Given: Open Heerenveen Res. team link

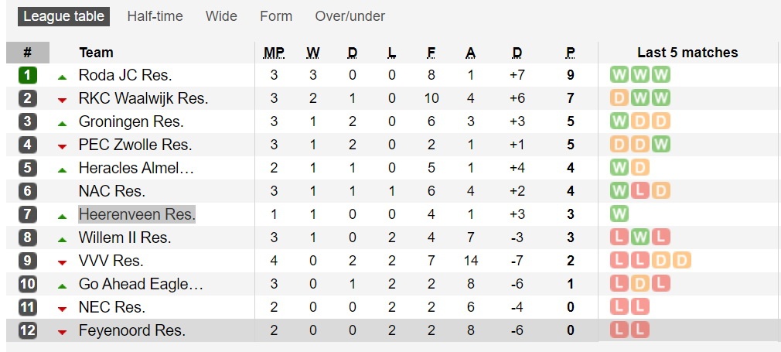Looking at the screenshot, I should click(x=137, y=214).
